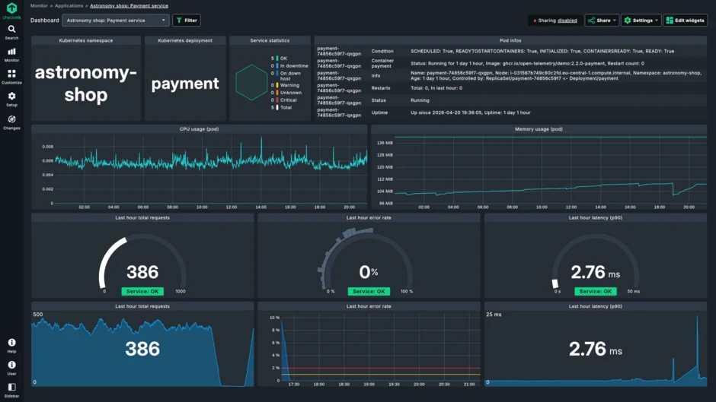Go to Applications in the breadcrumb
Screen dimensions: 716x402
(69, 6)
